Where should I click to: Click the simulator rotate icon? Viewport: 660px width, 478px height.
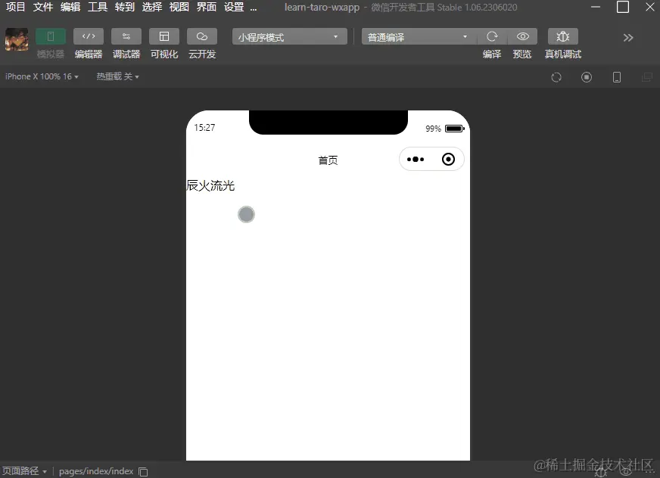tap(556, 76)
